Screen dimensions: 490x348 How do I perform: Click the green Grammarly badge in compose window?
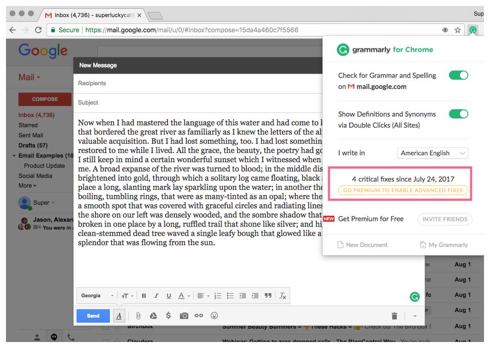tap(414, 296)
